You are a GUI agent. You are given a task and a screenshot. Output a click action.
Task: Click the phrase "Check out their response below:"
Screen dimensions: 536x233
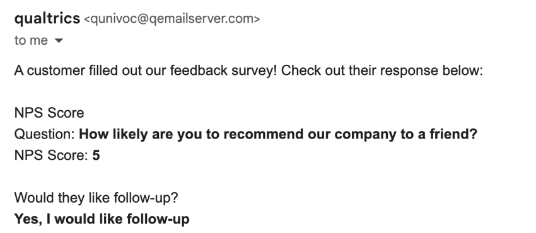coord(382,71)
